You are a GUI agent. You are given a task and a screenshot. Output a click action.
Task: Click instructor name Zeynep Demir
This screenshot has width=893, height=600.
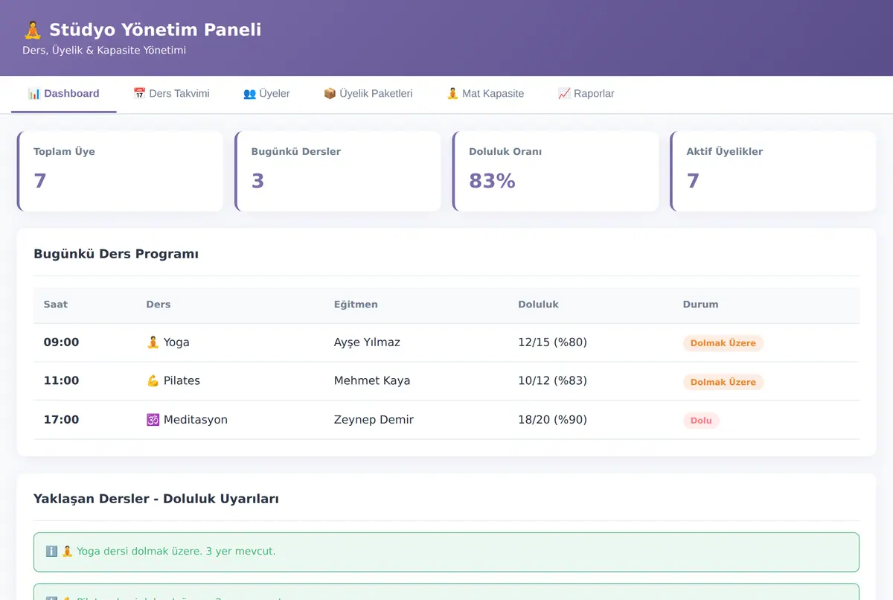[x=374, y=420]
